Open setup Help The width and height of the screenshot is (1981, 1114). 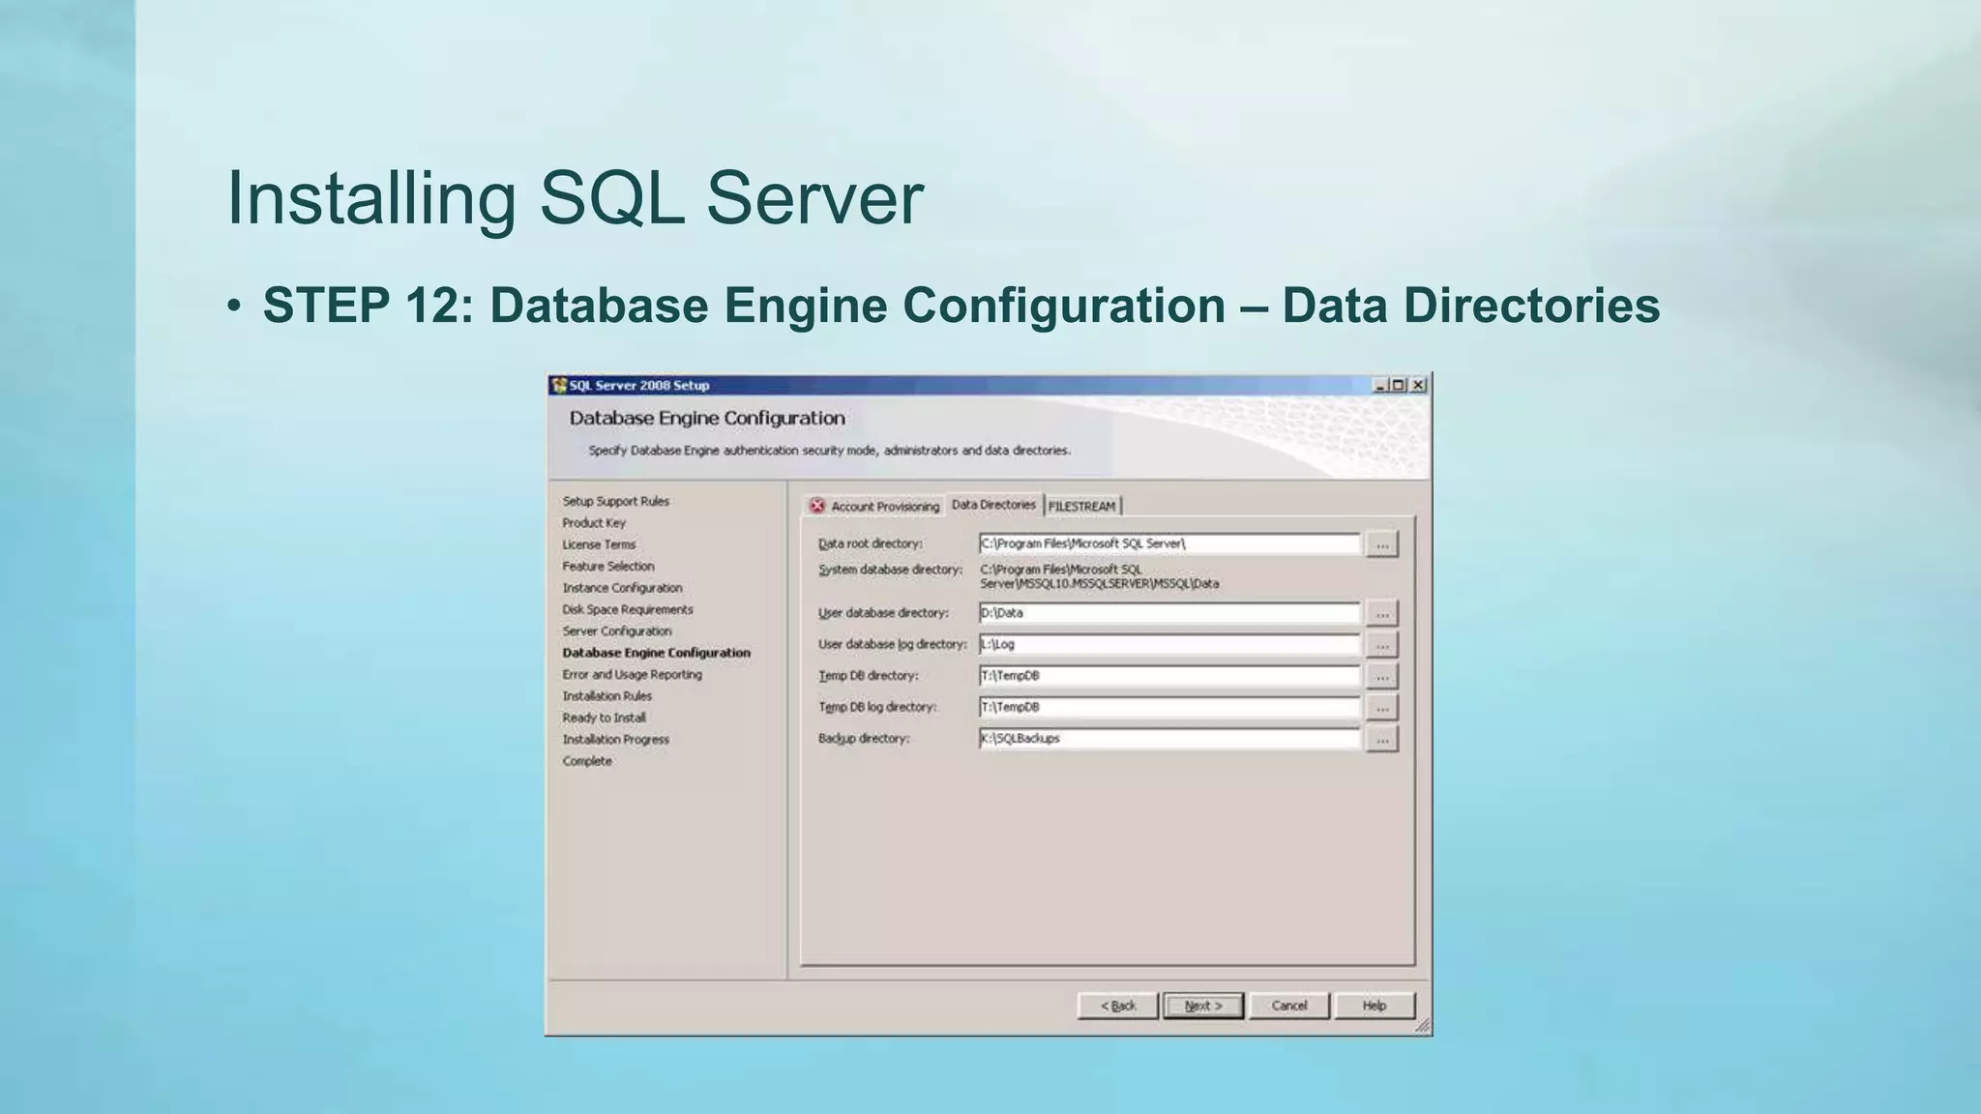pyautogui.click(x=1375, y=1006)
